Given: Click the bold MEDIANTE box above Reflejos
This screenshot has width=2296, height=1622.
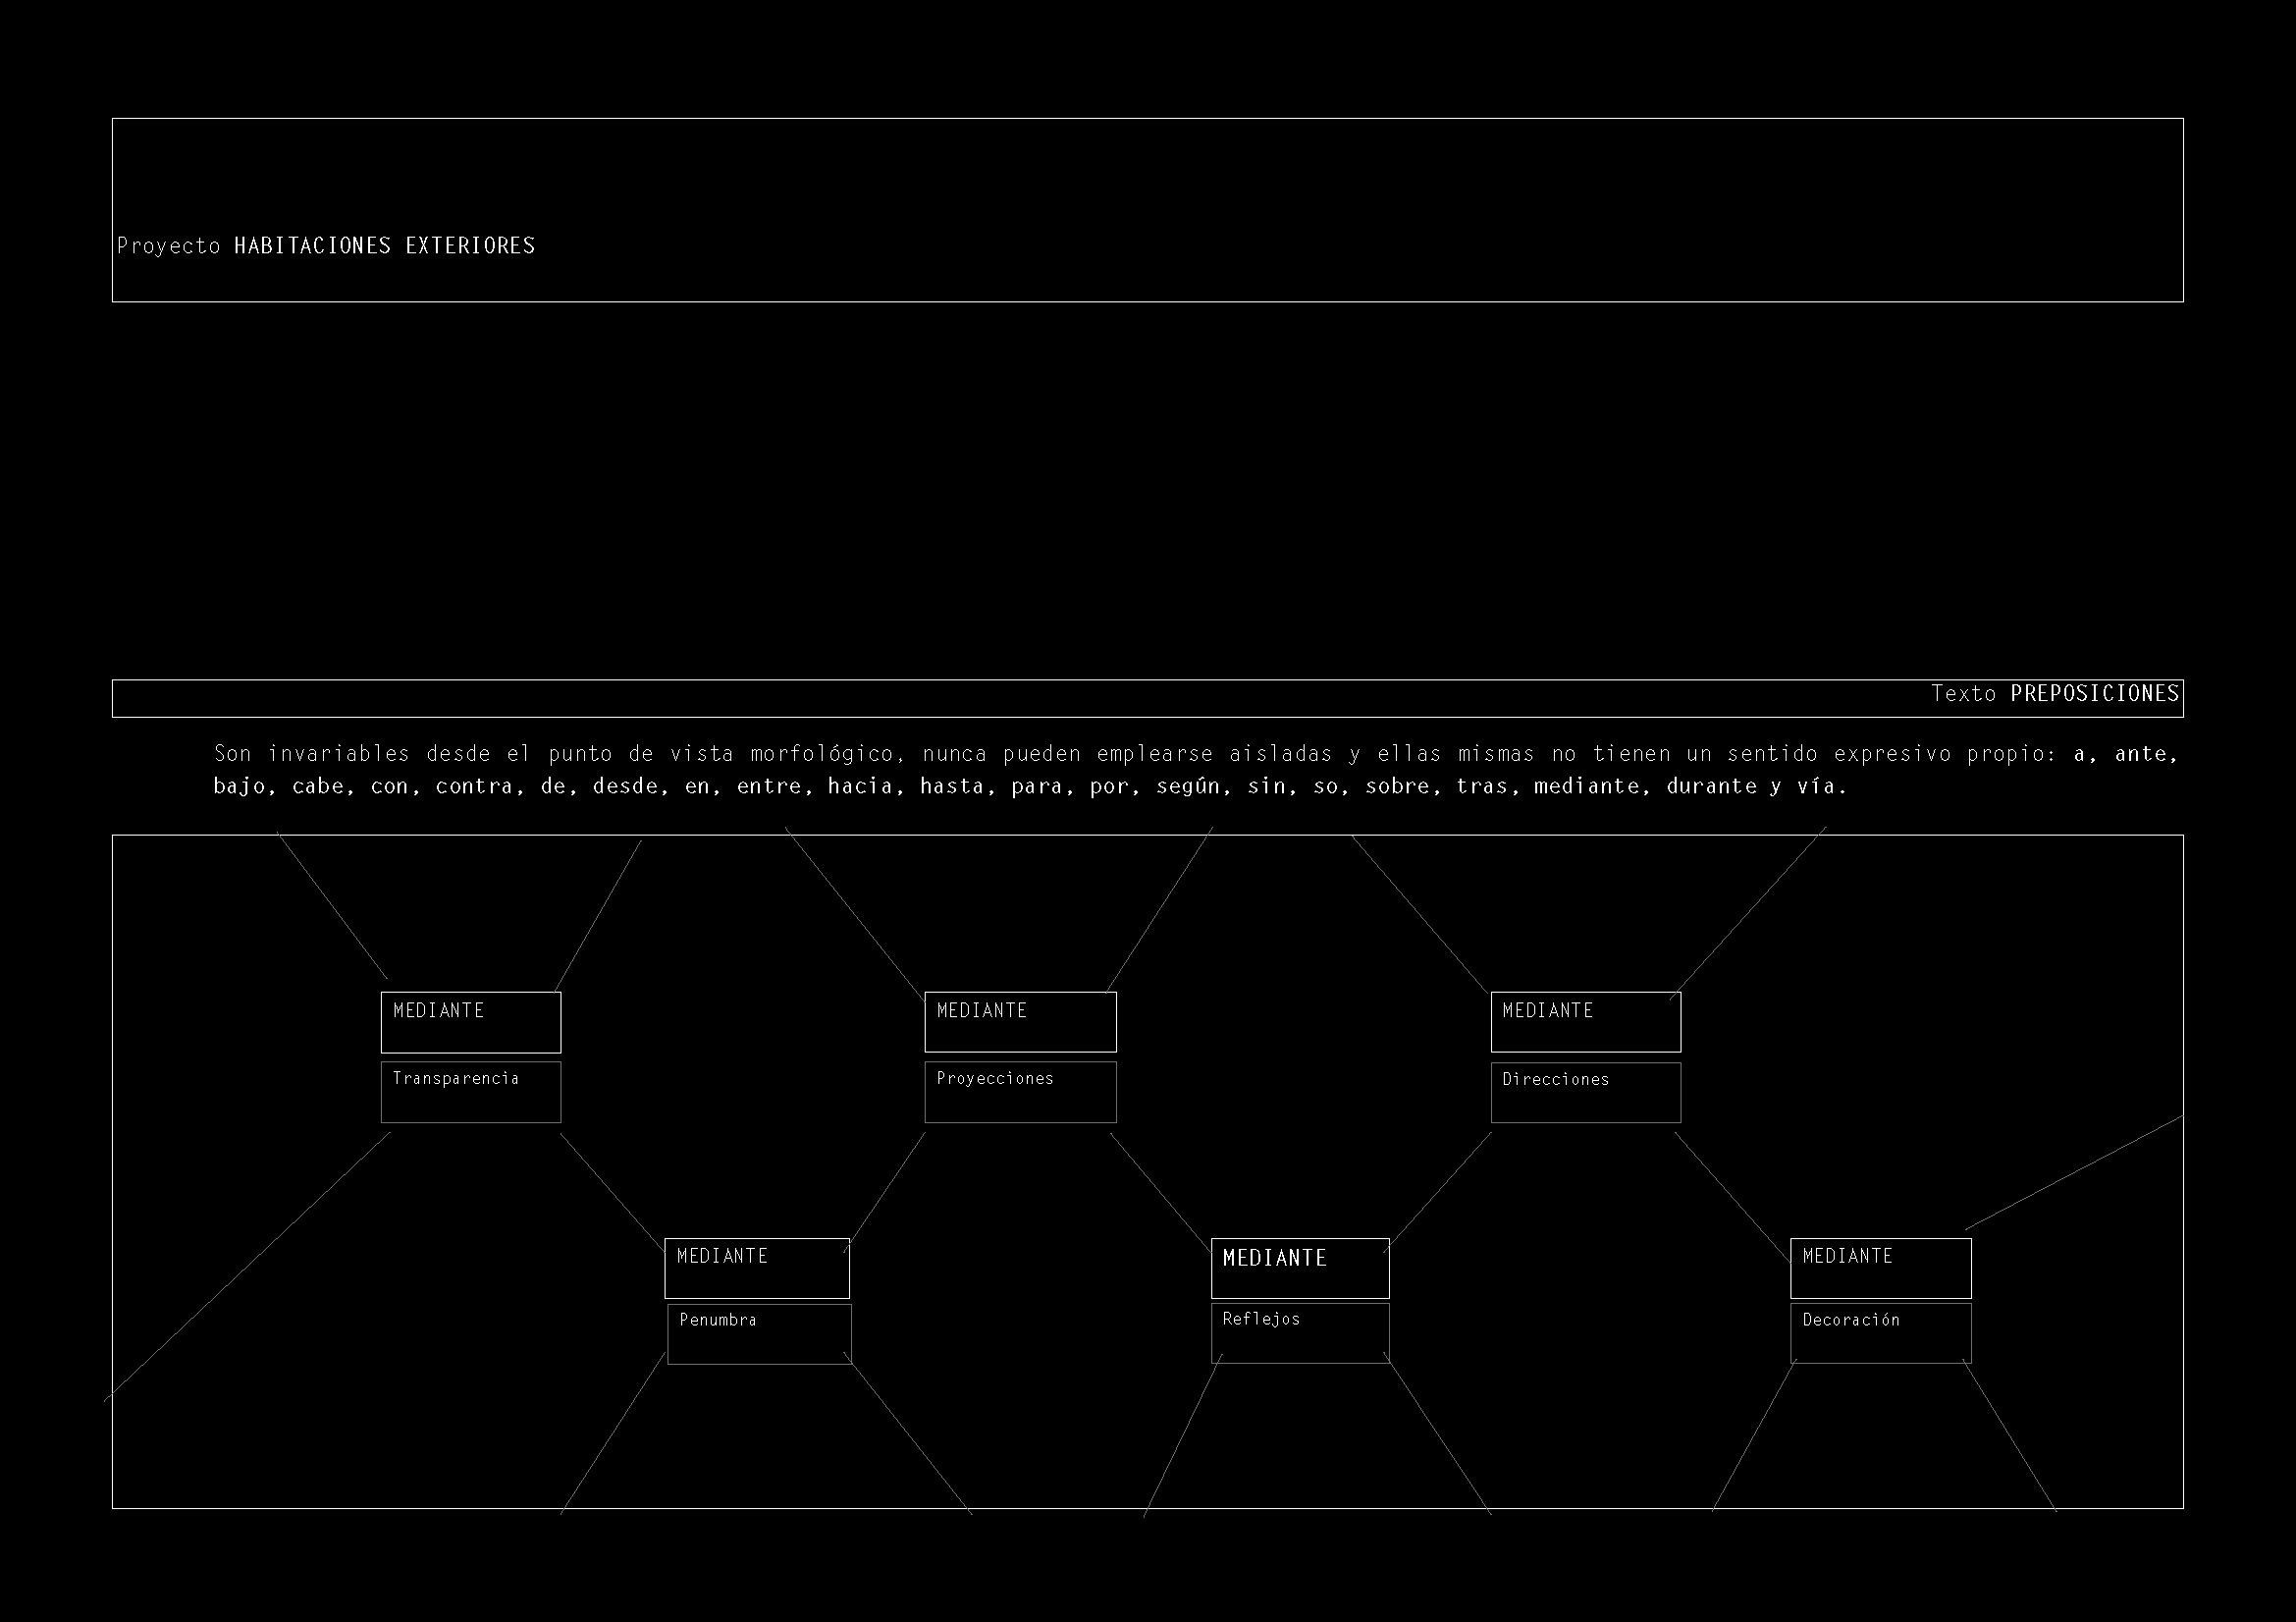Looking at the screenshot, I should tap(1300, 1268).
